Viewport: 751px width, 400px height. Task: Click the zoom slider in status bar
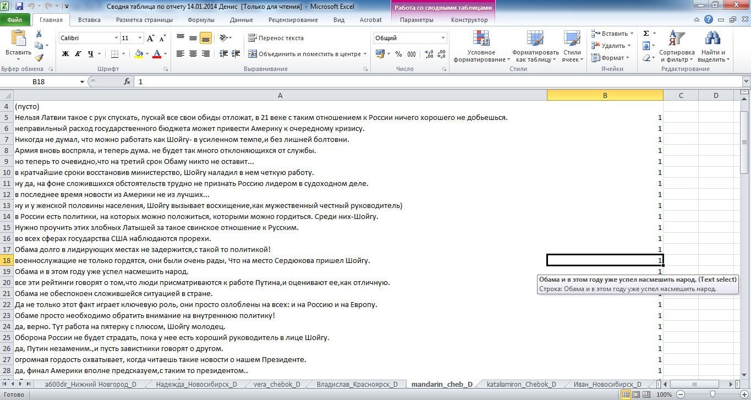(712, 394)
